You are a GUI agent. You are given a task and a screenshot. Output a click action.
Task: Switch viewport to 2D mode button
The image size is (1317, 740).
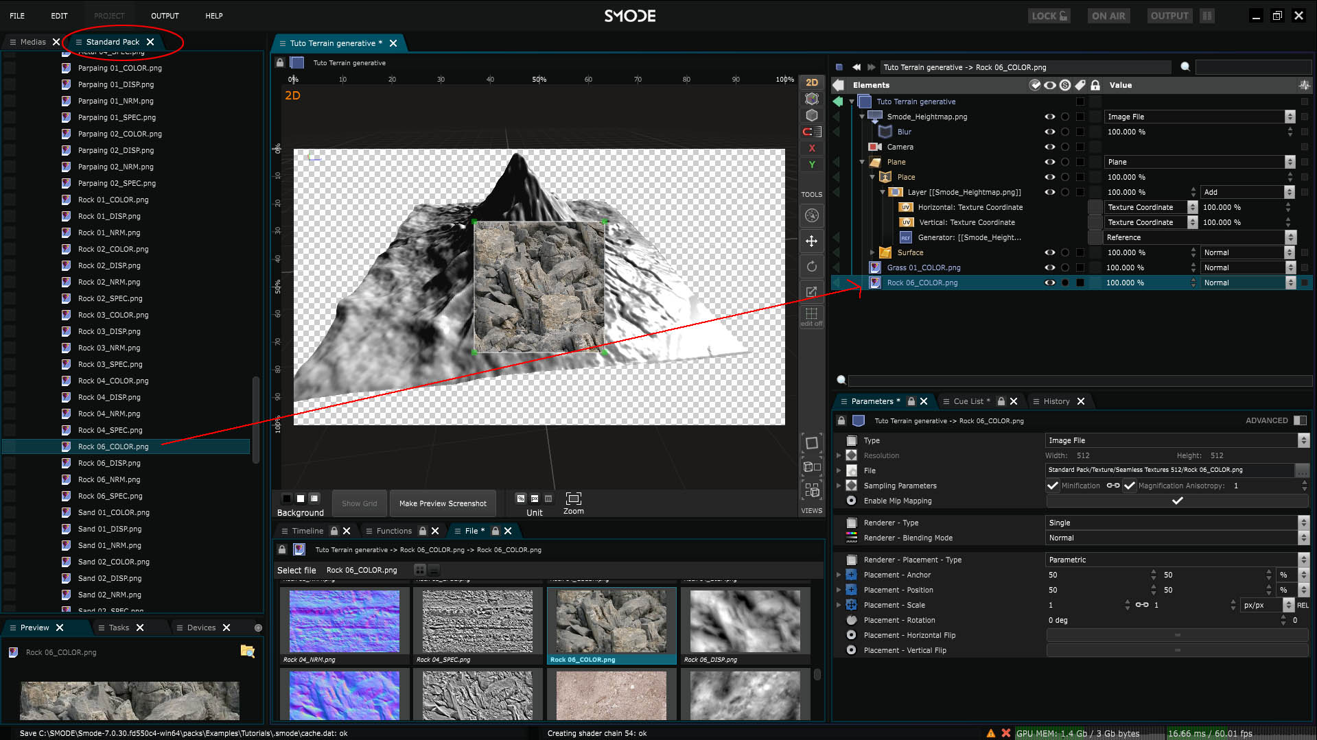[811, 82]
